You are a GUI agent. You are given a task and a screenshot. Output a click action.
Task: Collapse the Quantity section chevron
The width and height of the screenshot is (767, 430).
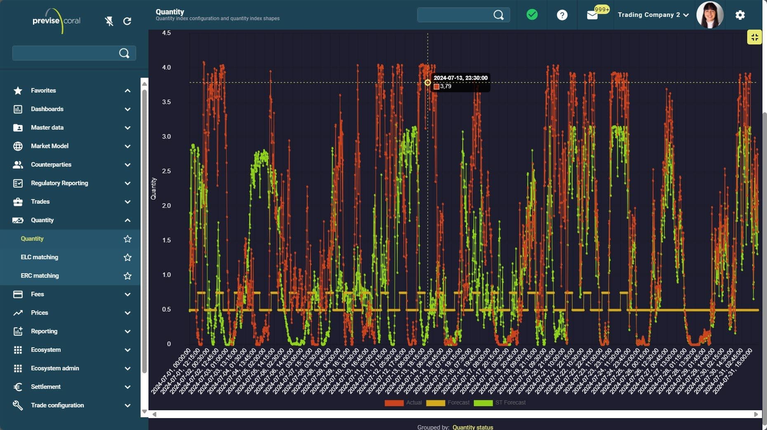pos(127,220)
